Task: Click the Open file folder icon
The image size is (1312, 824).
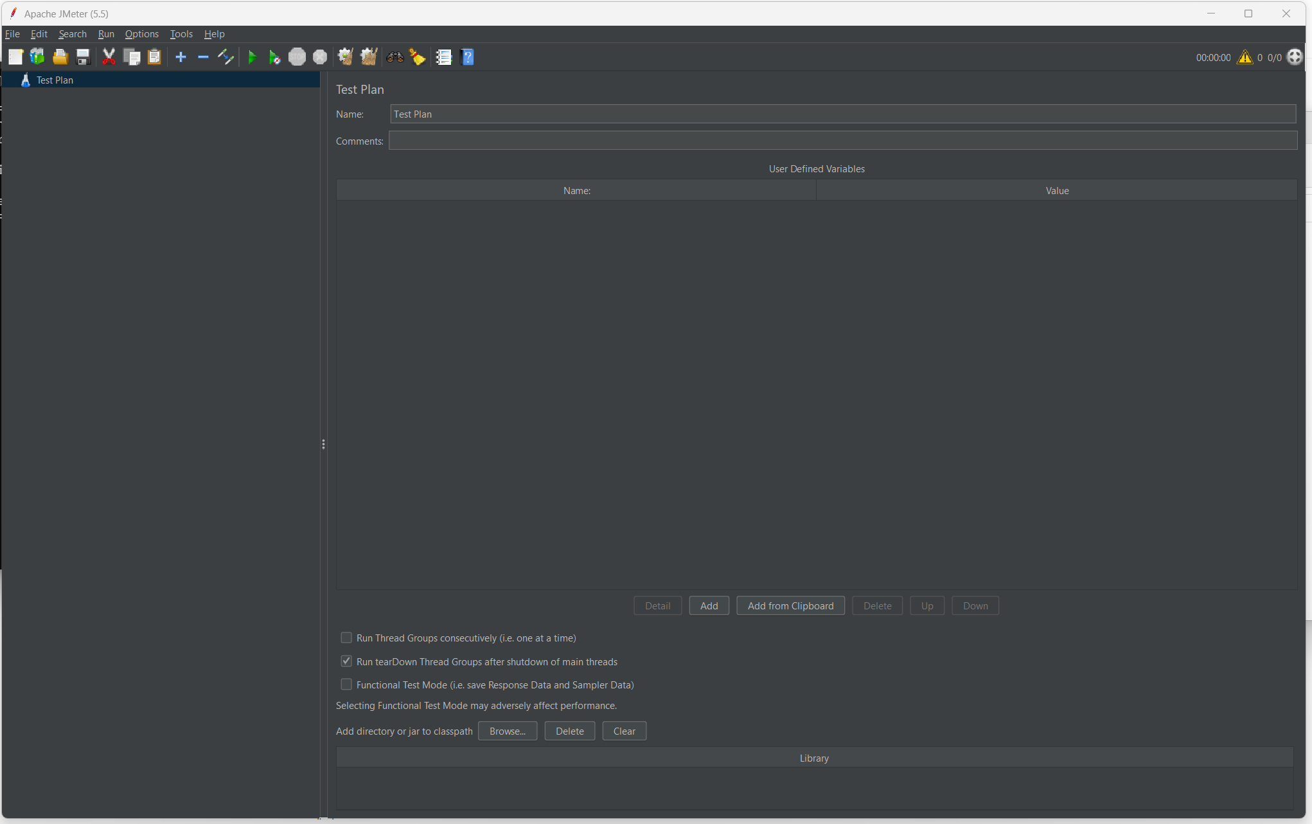Action: (60, 57)
